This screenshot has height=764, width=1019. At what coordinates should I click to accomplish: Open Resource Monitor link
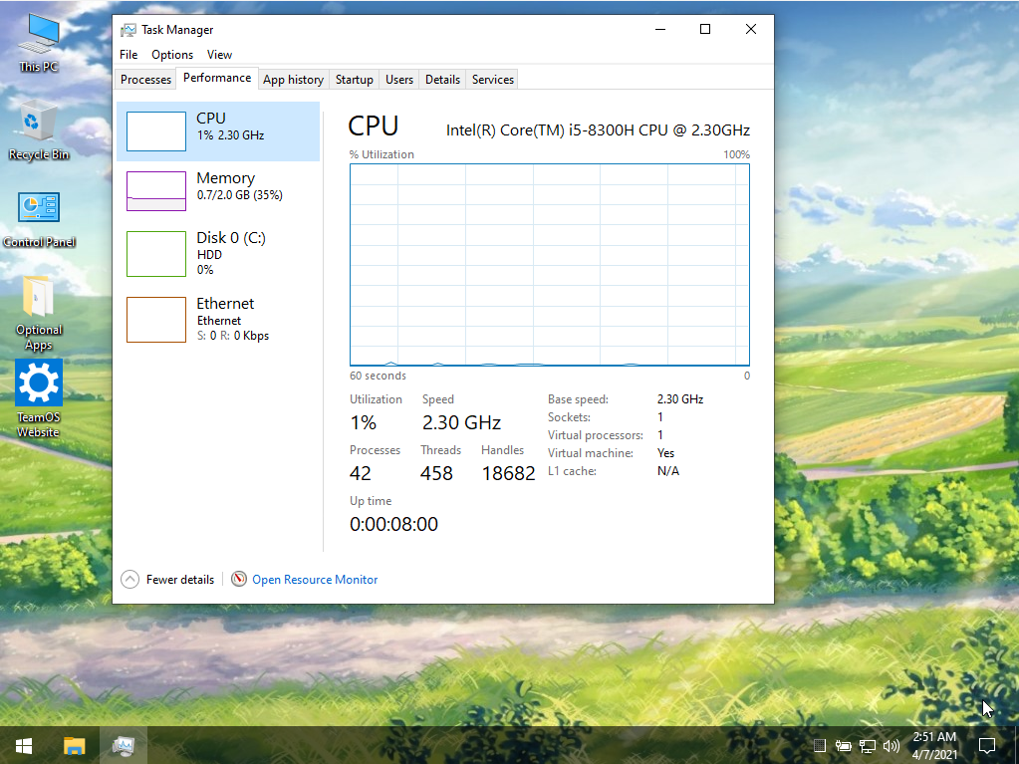[315, 580]
